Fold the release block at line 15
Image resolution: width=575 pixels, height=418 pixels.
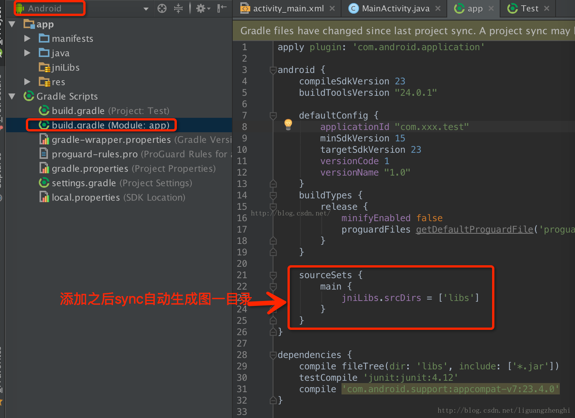coord(273,207)
